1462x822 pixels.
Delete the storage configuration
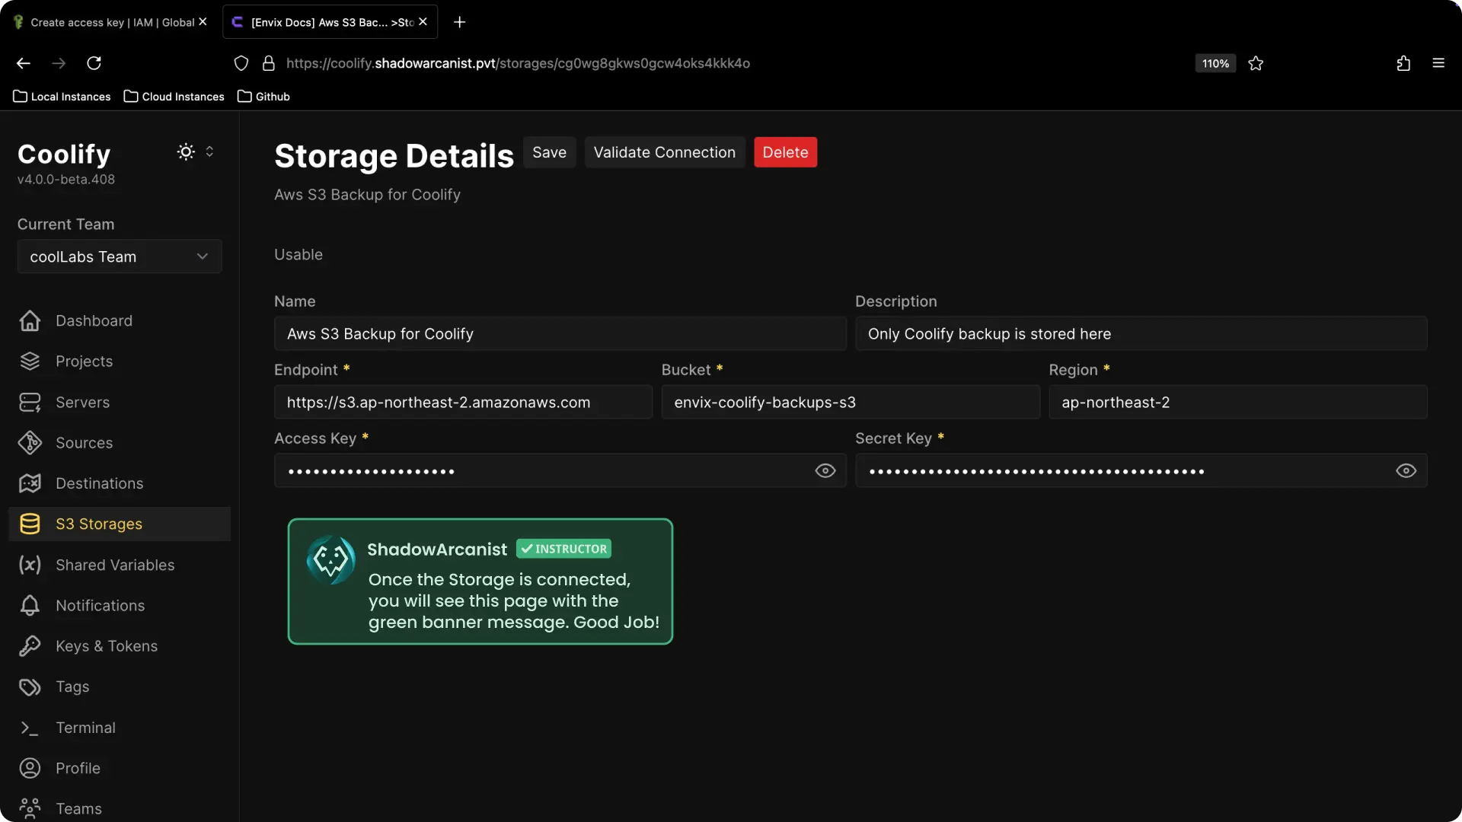pos(785,152)
